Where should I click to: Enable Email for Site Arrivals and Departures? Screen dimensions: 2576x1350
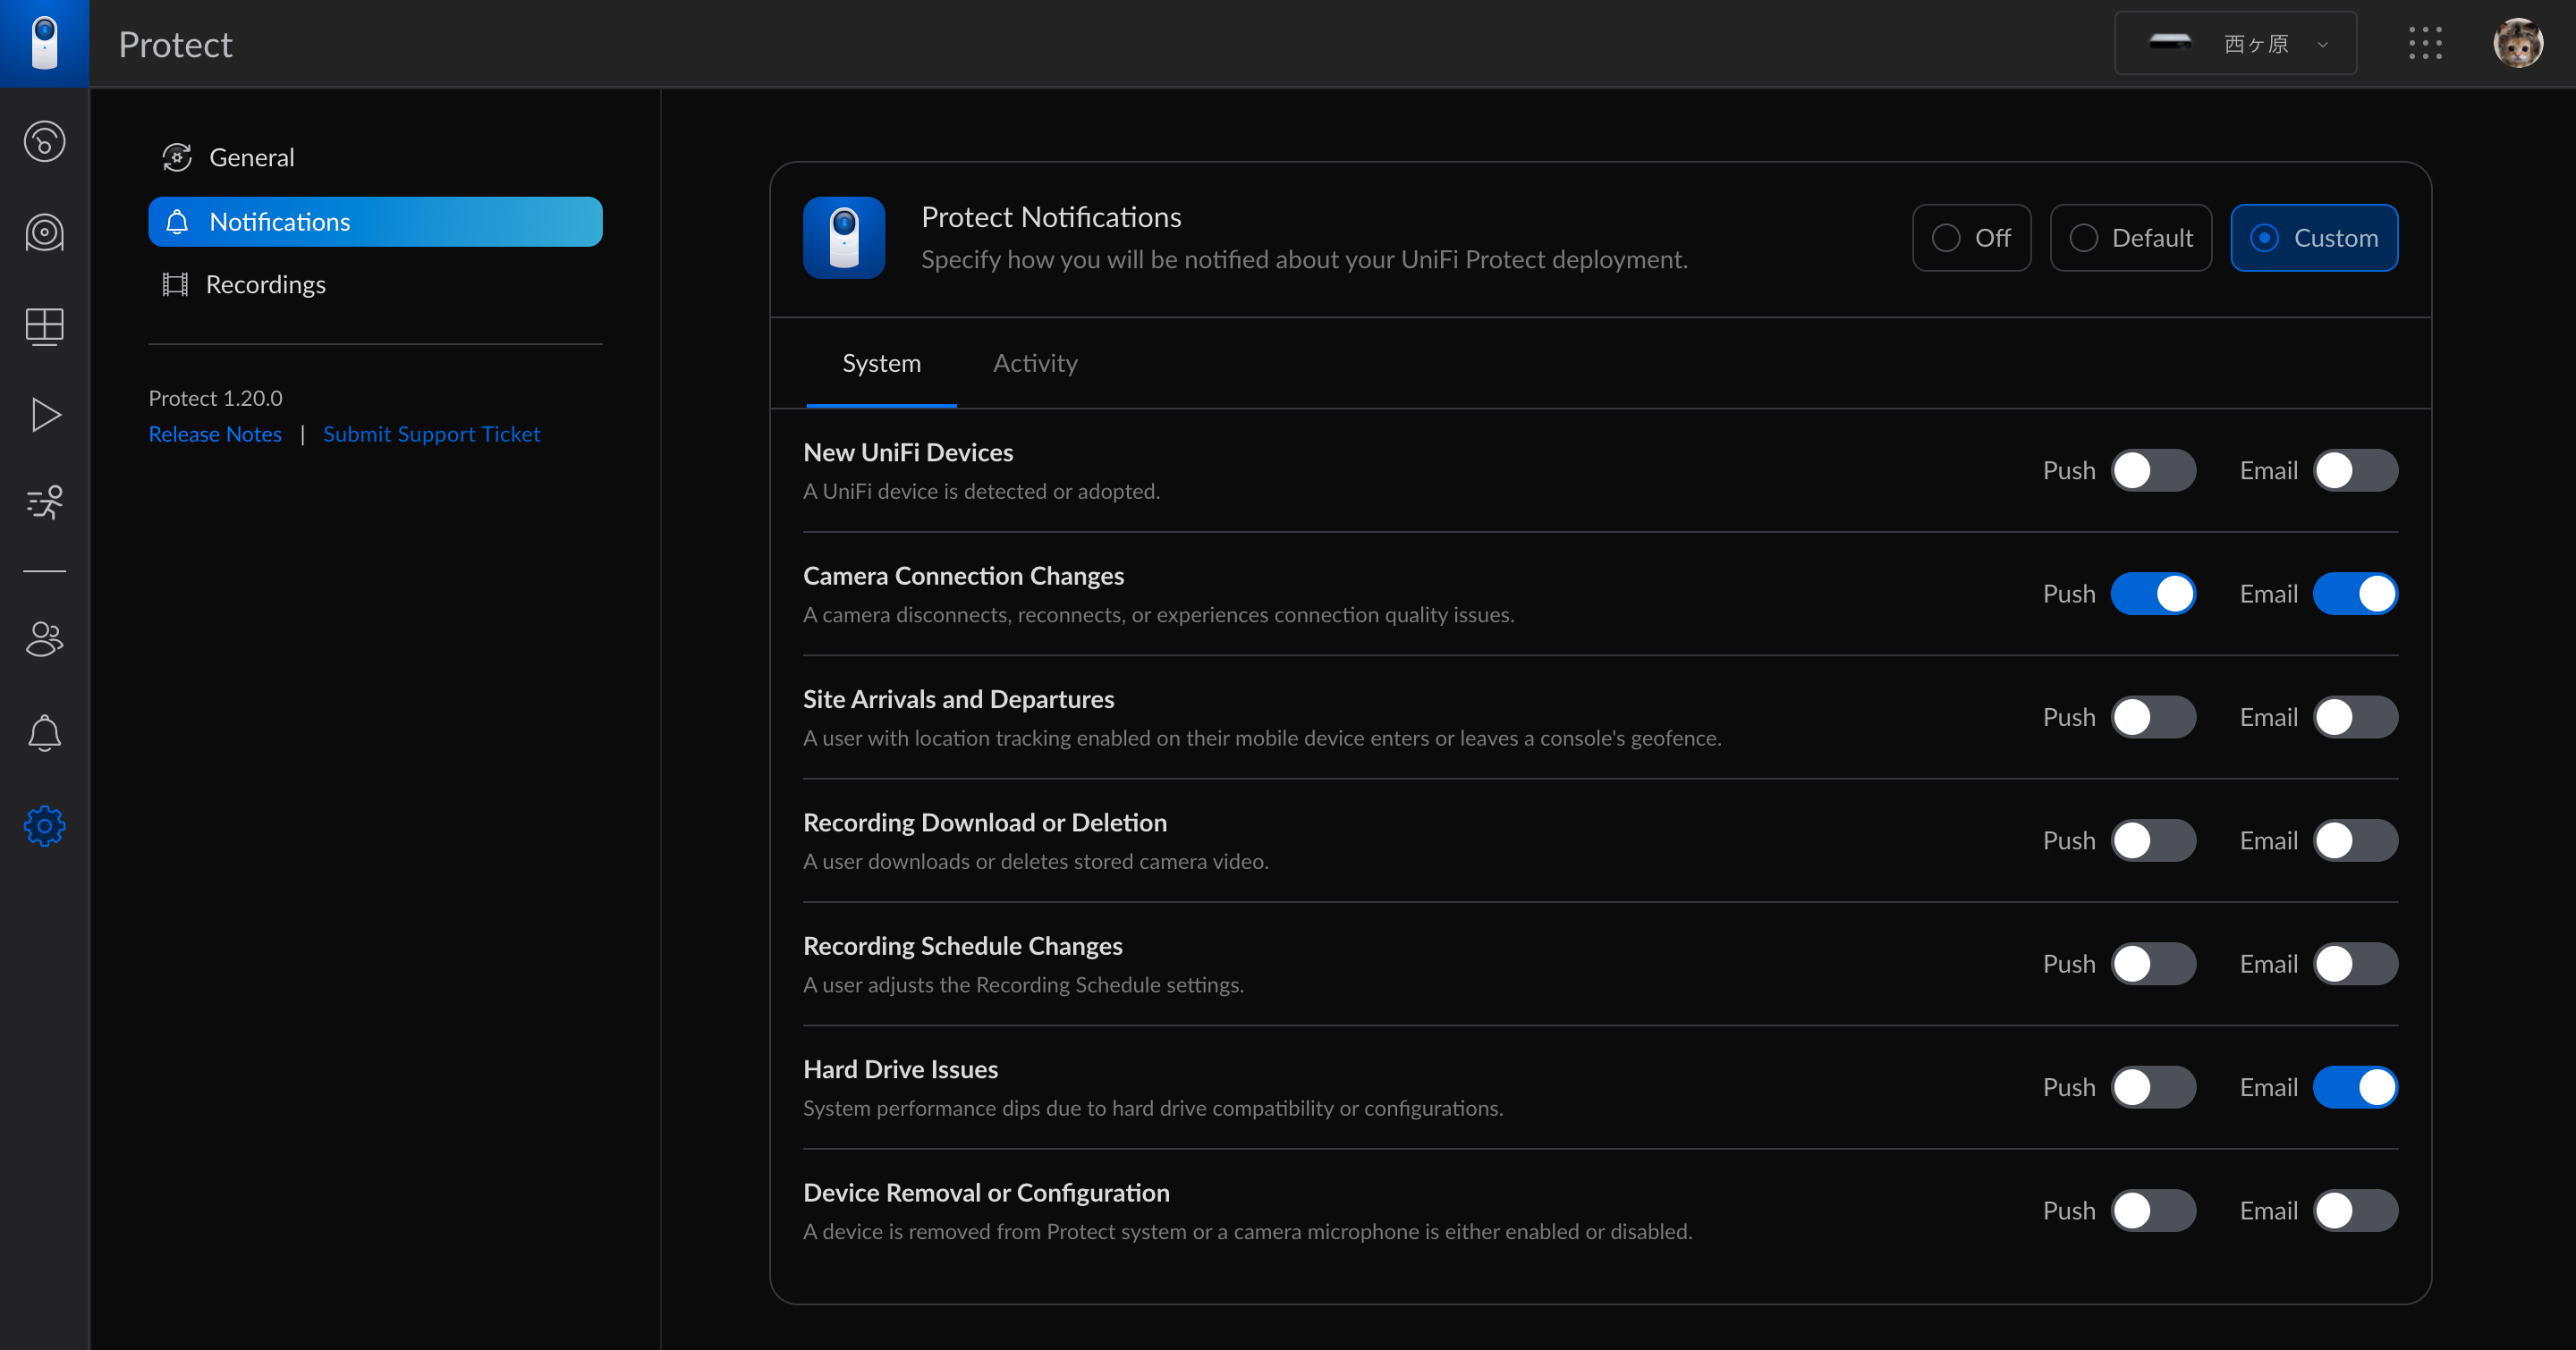click(x=2355, y=718)
